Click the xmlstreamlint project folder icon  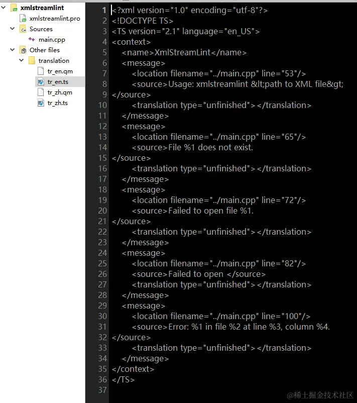click(x=14, y=8)
